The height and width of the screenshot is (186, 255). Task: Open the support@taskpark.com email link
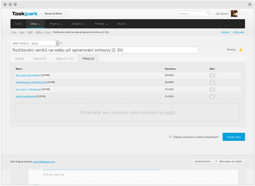tap(44, 162)
